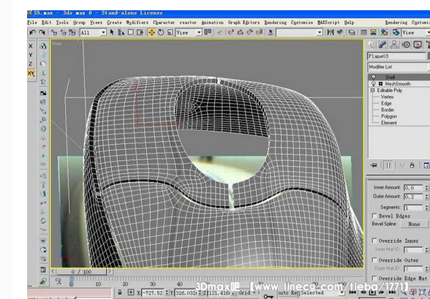Image resolution: width=430 pixels, height=299 pixels.
Task: Collapse the Editable Poly tree node
Action: pyautogui.click(x=372, y=90)
